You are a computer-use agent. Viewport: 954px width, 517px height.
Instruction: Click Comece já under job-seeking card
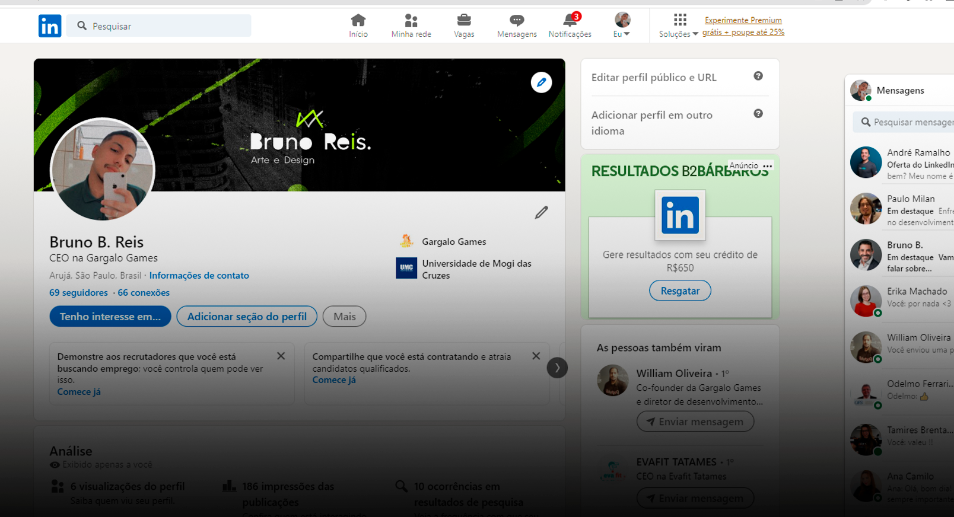pos(79,392)
